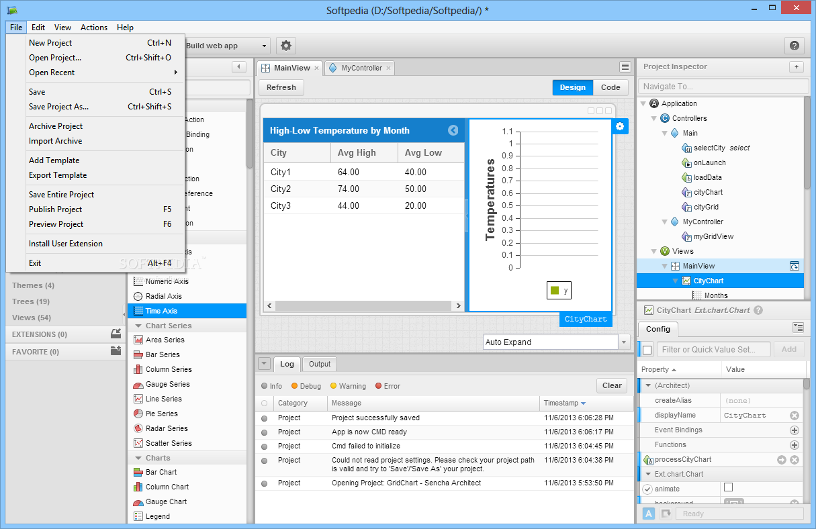Click the green y legend swatch

pyautogui.click(x=555, y=291)
